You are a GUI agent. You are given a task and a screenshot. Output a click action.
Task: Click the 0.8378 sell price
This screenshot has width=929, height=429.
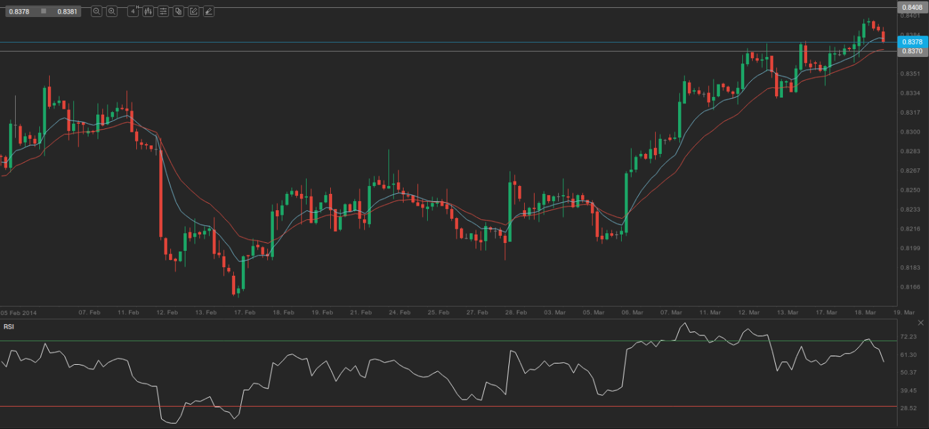pyautogui.click(x=20, y=11)
